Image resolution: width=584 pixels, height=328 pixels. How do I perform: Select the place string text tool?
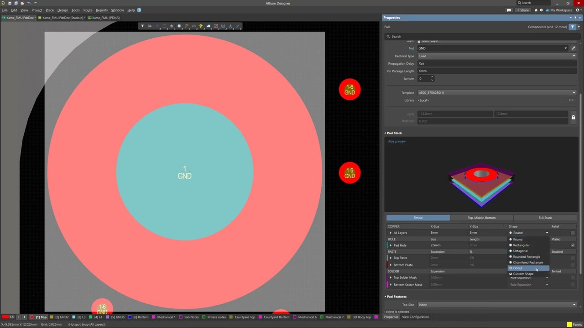(x=230, y=26)
